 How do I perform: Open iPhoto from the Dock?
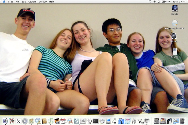tap(57, 121)
